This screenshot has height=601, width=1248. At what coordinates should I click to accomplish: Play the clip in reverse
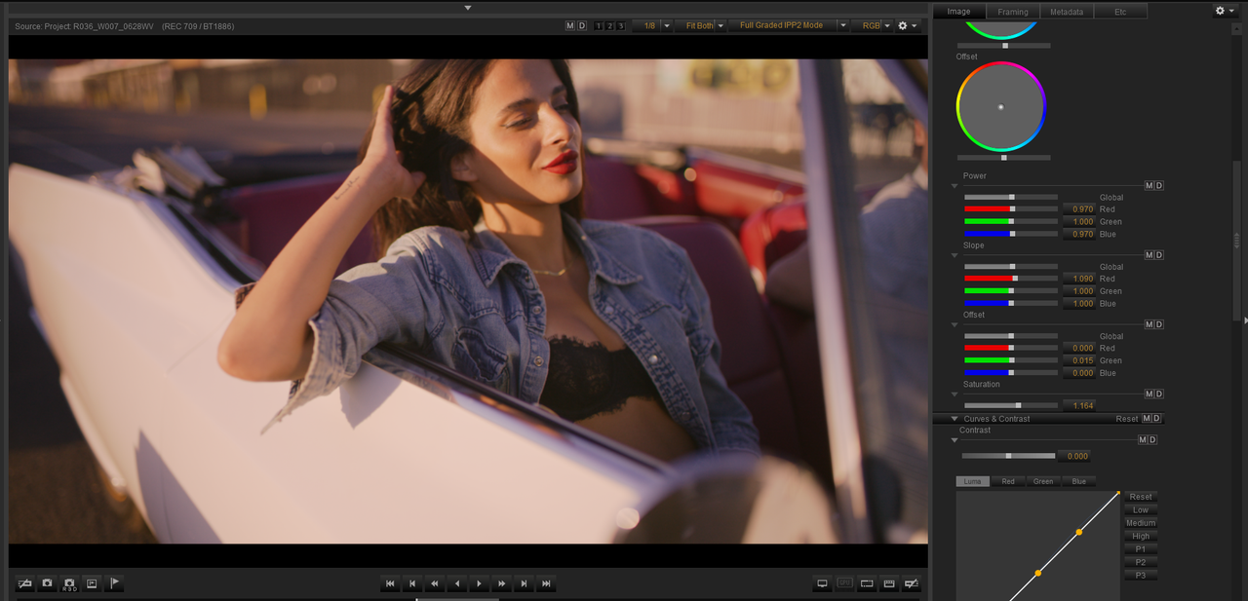point(457,583)
